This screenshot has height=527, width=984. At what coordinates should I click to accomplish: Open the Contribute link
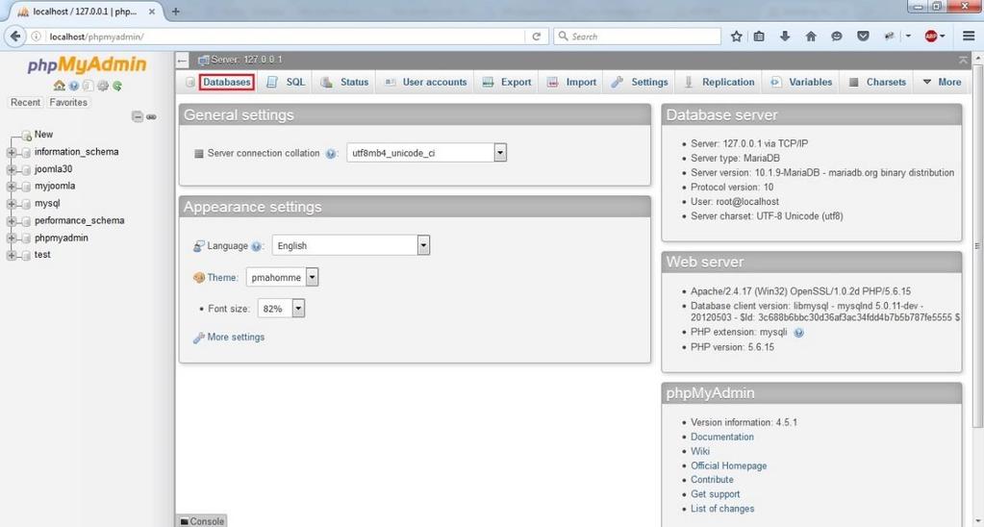(x=713, y=479)
